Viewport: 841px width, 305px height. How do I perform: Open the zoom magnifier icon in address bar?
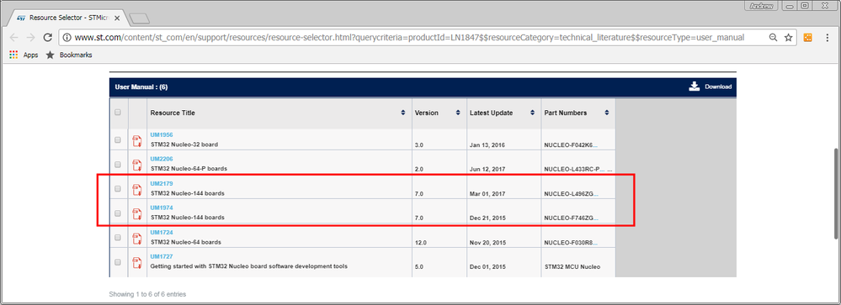(773, 38)
